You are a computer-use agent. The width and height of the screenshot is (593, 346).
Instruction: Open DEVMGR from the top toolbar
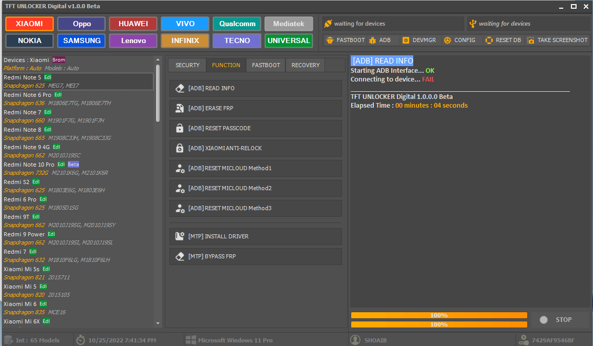tap(419, 39)
